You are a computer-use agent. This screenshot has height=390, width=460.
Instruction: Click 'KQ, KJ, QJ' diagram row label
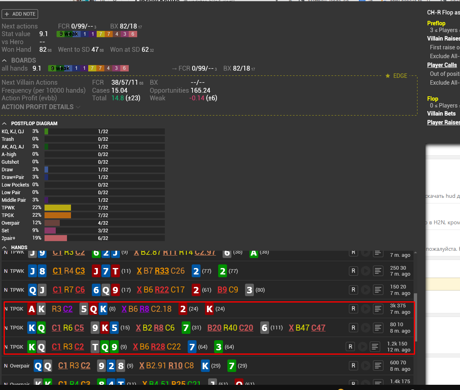pos(12,132)
